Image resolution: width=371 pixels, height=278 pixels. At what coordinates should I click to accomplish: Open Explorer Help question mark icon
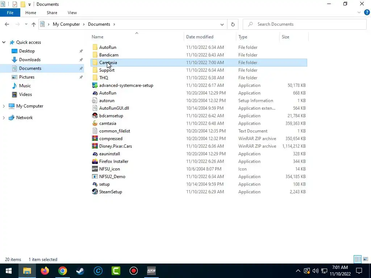367,13
